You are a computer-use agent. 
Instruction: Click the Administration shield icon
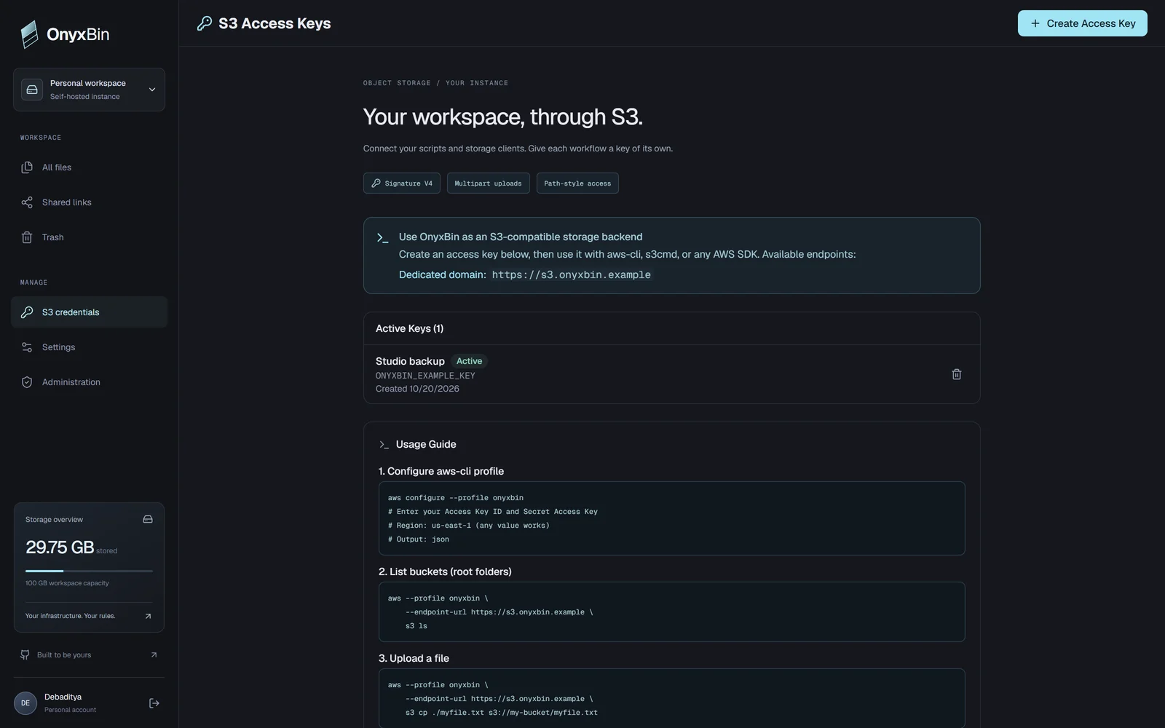coord(27,382)
